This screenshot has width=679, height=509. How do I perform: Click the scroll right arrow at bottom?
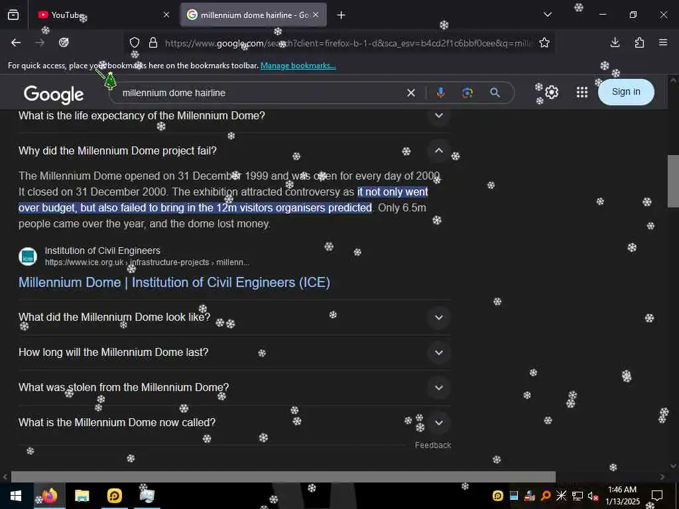click(662, 477)
